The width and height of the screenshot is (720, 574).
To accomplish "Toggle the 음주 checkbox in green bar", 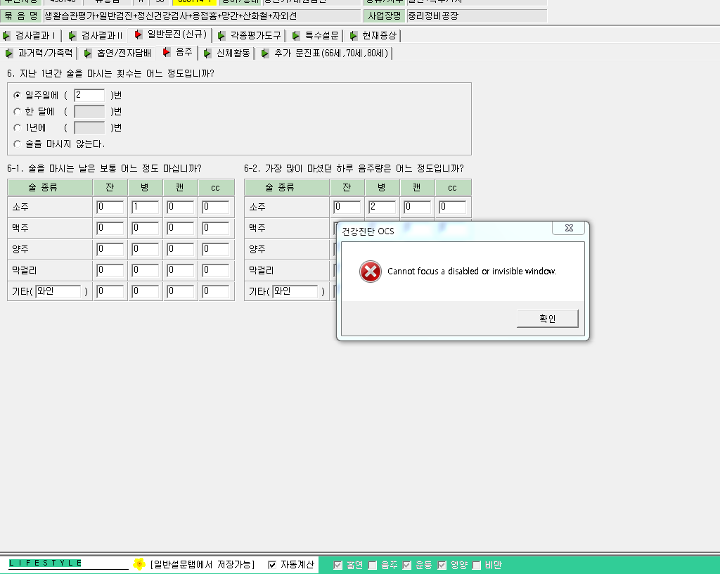I will click(373, 566).
